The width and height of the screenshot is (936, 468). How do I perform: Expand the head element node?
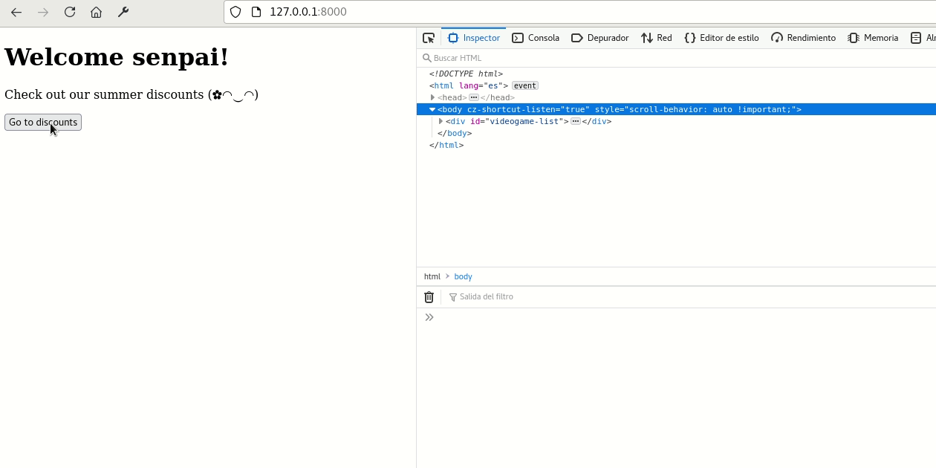(432, 97)
